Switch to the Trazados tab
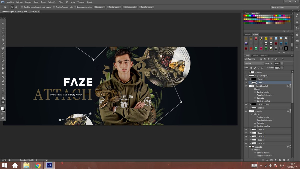This screenshot has height=169, width=300. (x=264, y=56)
